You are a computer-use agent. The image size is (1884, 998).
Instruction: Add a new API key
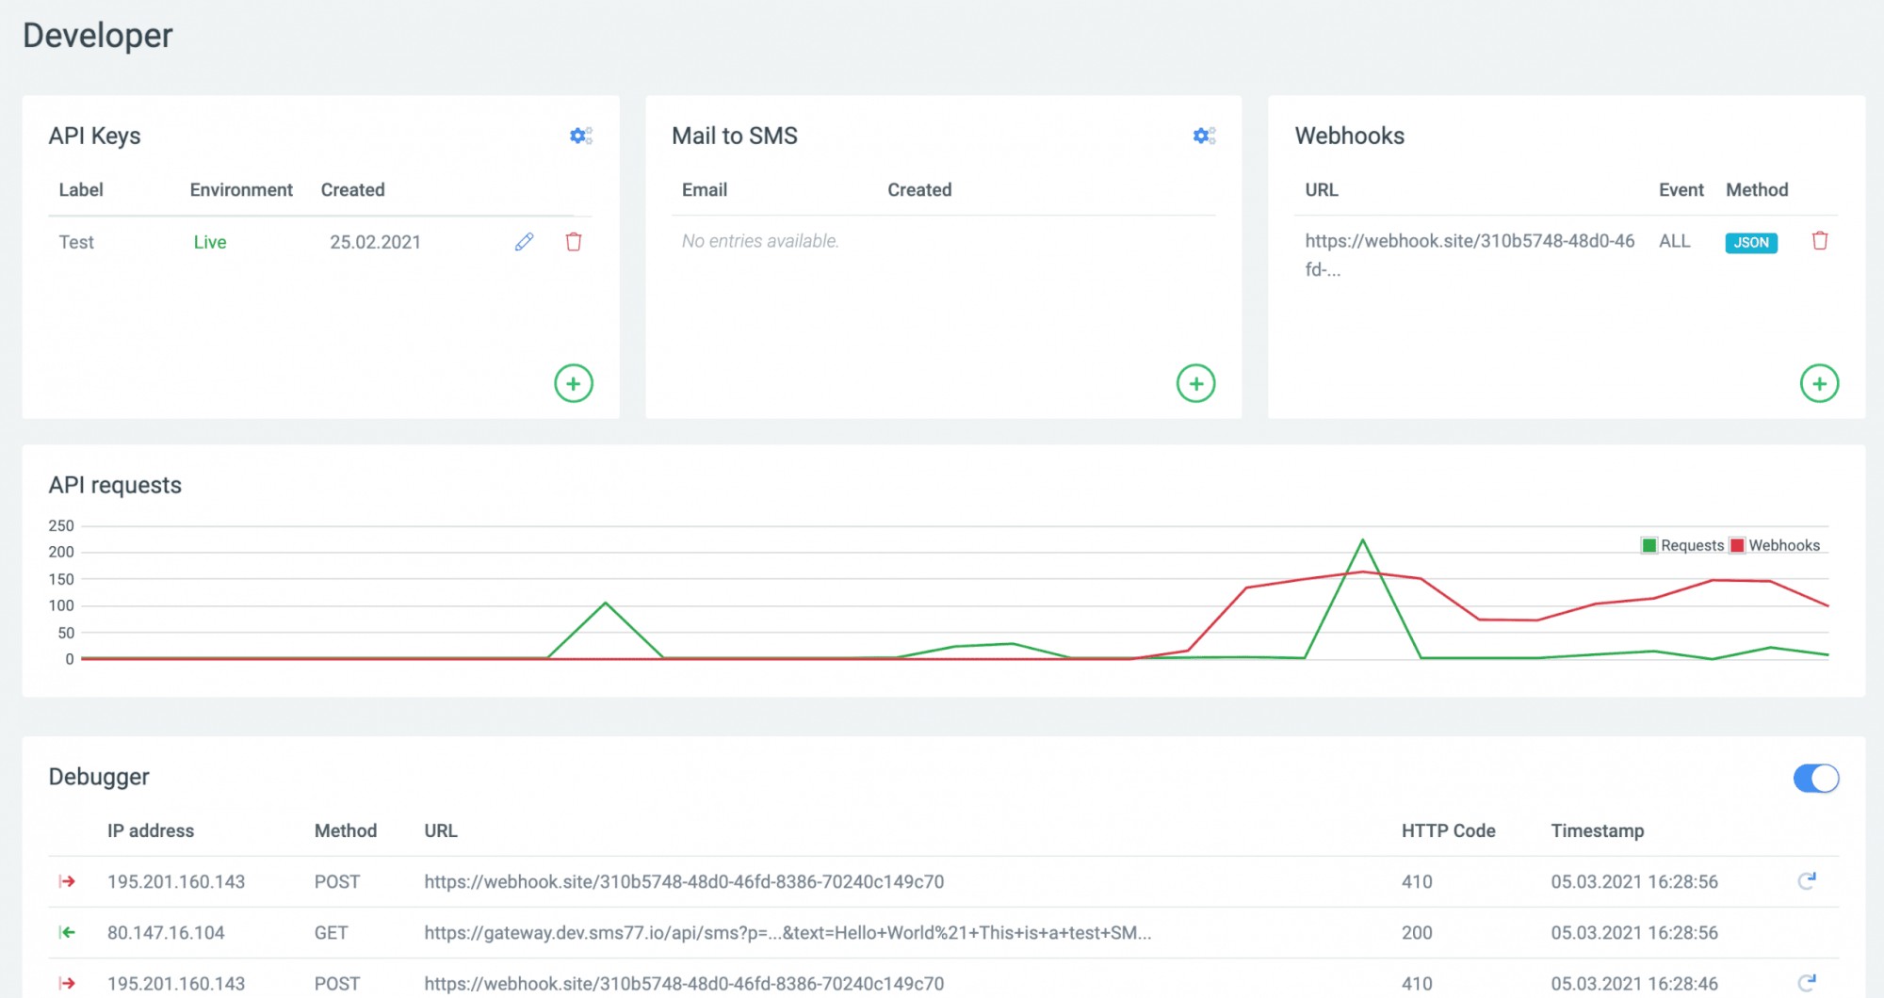pos(573,383)
